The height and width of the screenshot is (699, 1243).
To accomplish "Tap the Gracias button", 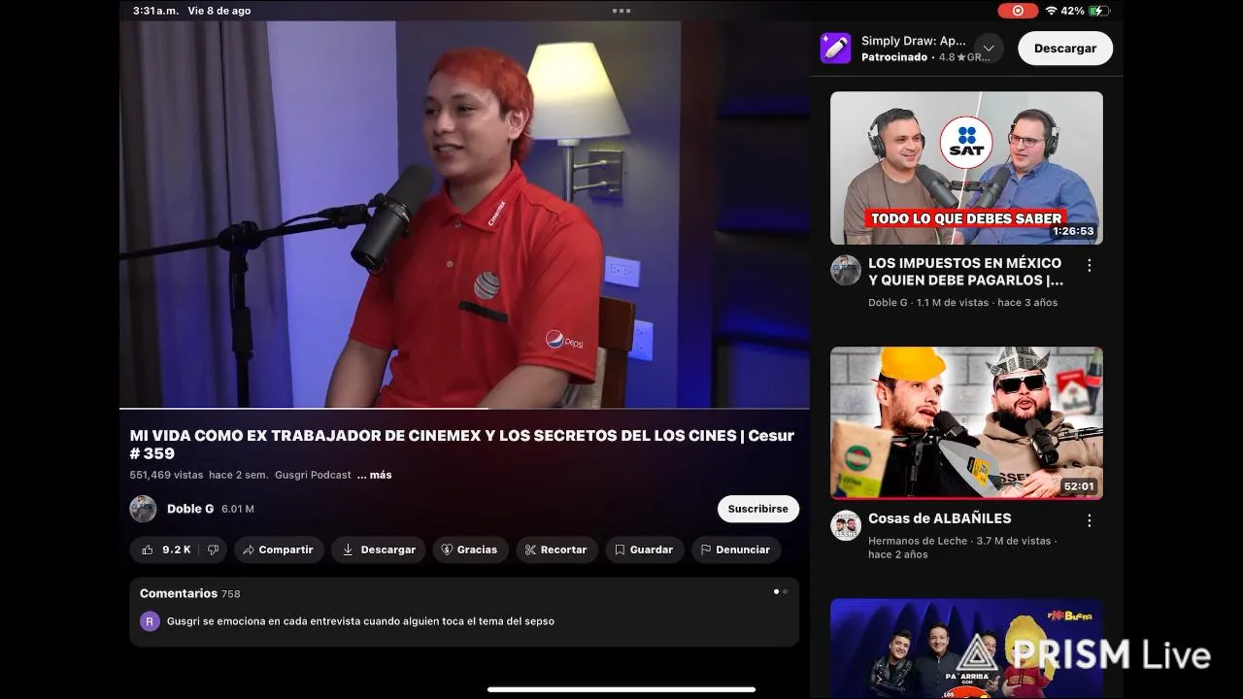I will point(470,549).
